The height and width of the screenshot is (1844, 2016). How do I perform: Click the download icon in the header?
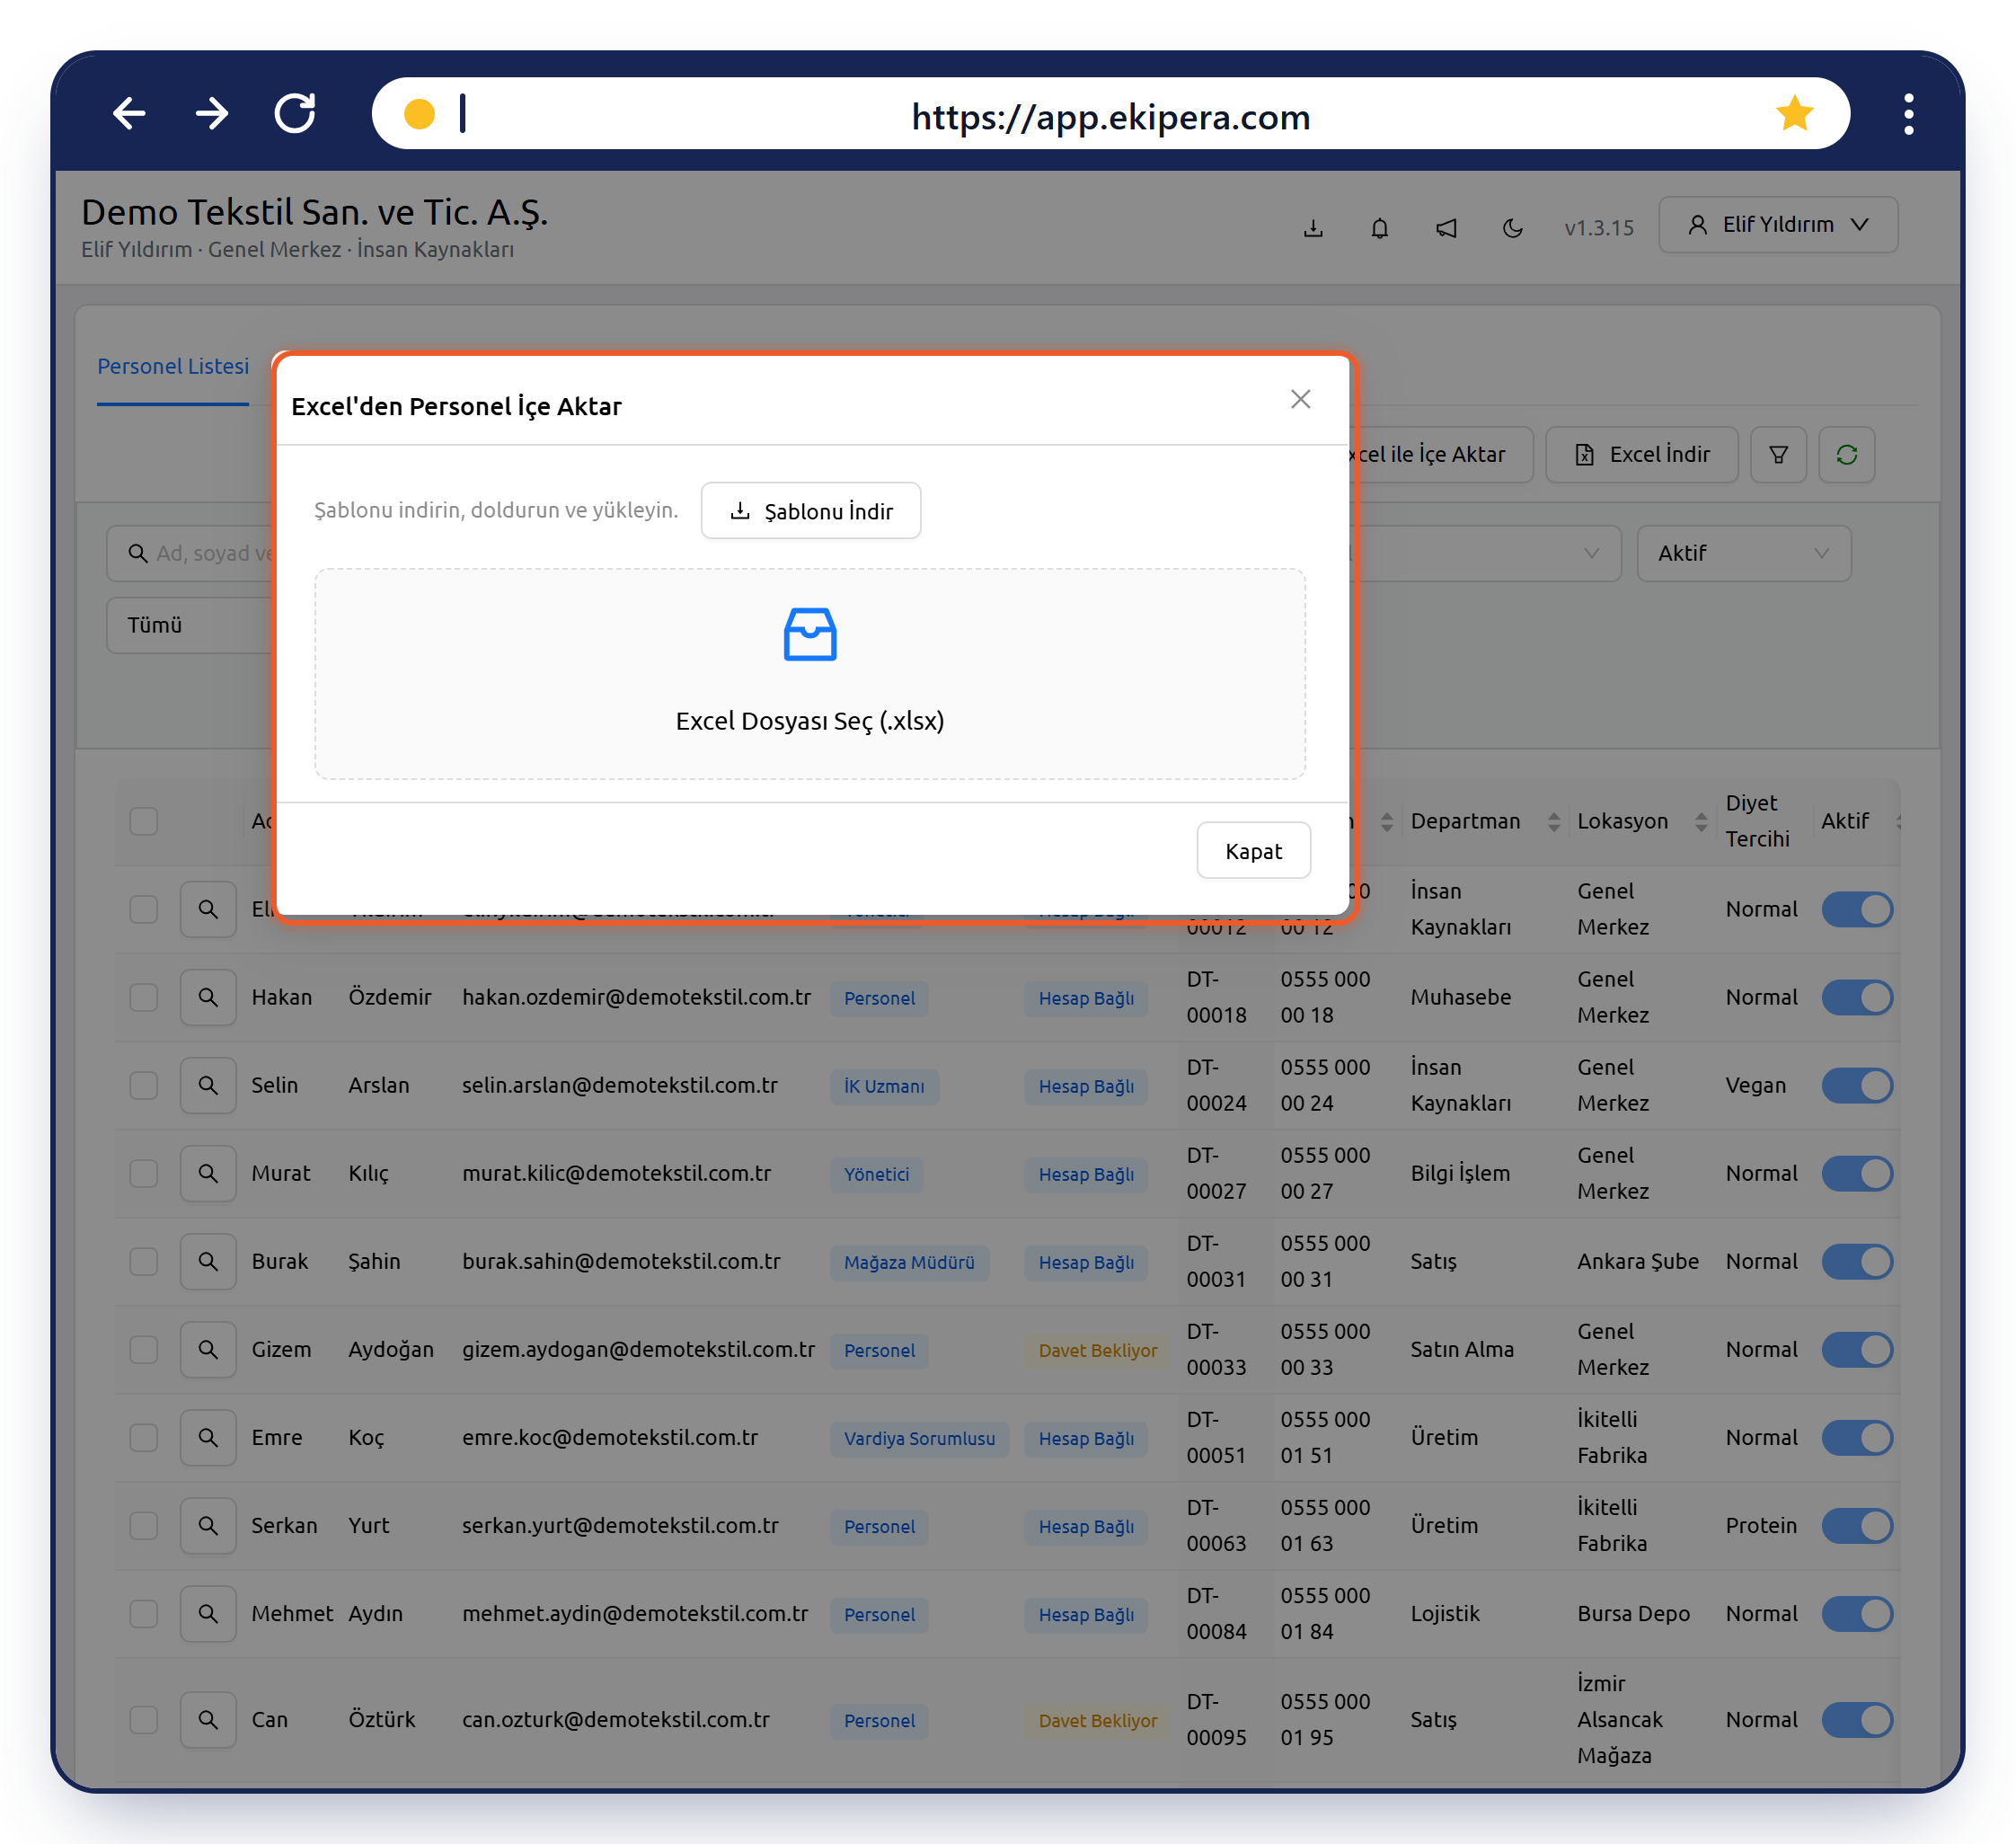(1313, 228)
